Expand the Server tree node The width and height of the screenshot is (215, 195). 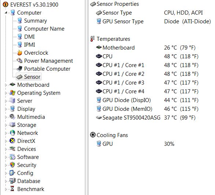coord(6,101)
